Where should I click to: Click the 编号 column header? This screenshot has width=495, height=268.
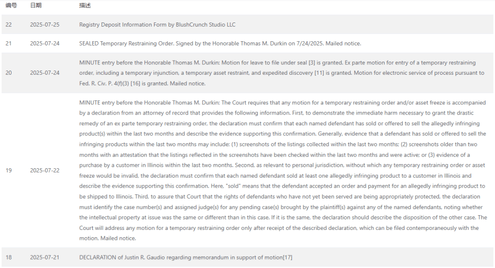[12, 5]
